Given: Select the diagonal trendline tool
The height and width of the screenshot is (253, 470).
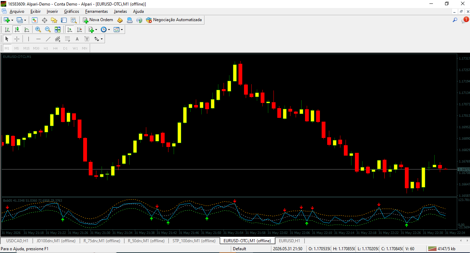Looking at the screenshot, I should (x=48, y=39).
